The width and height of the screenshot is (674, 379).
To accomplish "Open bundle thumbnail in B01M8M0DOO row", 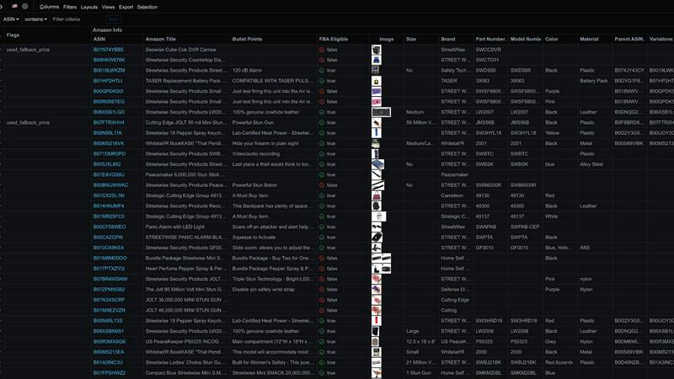I will click(381, 259).
